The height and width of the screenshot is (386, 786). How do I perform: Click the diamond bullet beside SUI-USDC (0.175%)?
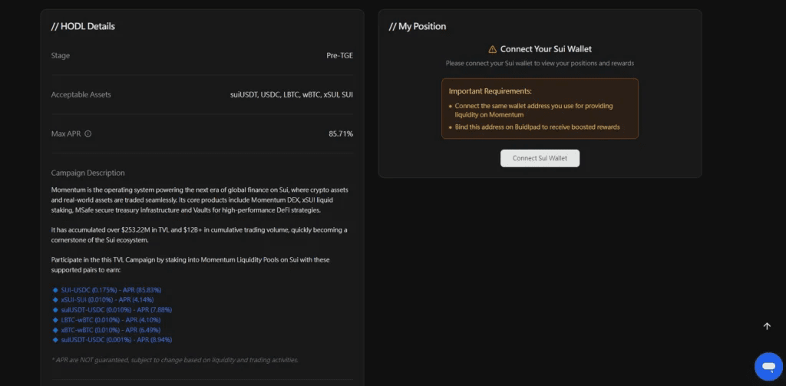(x=55, y=289)
